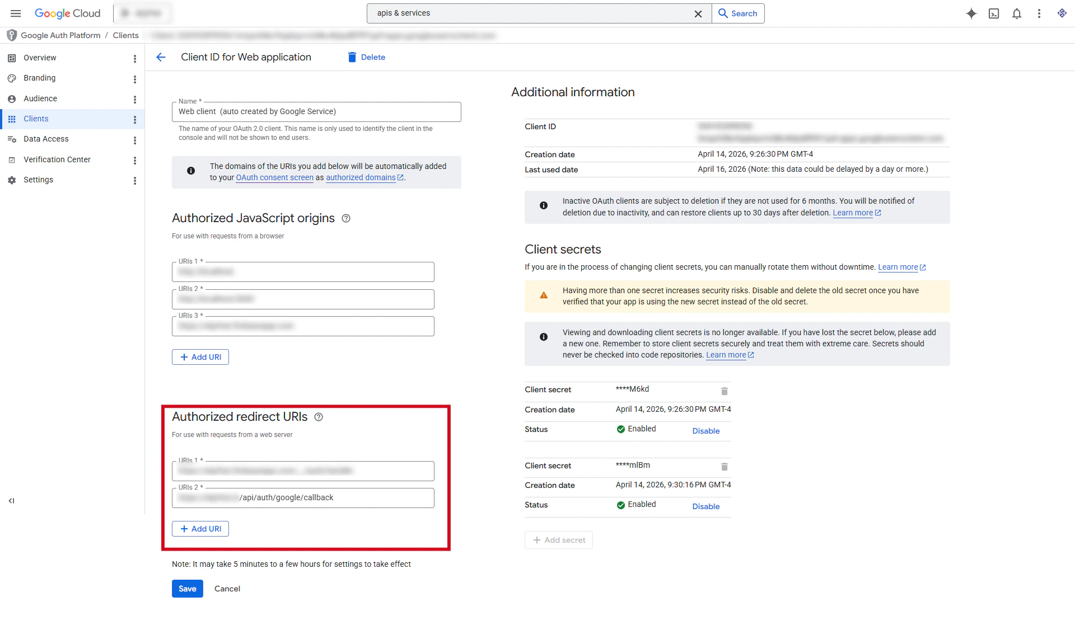Disable the ****M6kd client secret
This screenshot has width=1075, height=625.
pos(705,431)
